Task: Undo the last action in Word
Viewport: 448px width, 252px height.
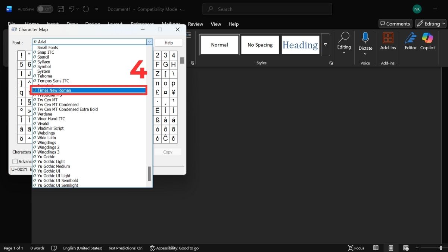Action: [x=71, y=9]
